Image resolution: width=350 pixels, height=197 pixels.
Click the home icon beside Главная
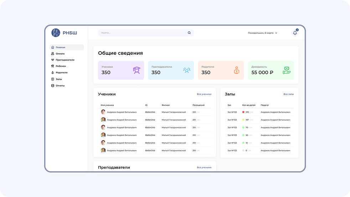pyautogui.click(x=53, y=47)
